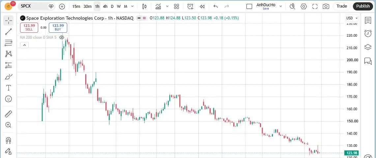Activate the zoom in tool

click(9, 125)
